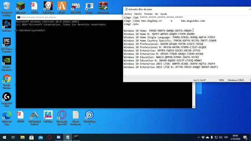Click on the Windows 10 Education: key line
The width and height of the screenshot is (251, 141).
[x=161, y=57]
